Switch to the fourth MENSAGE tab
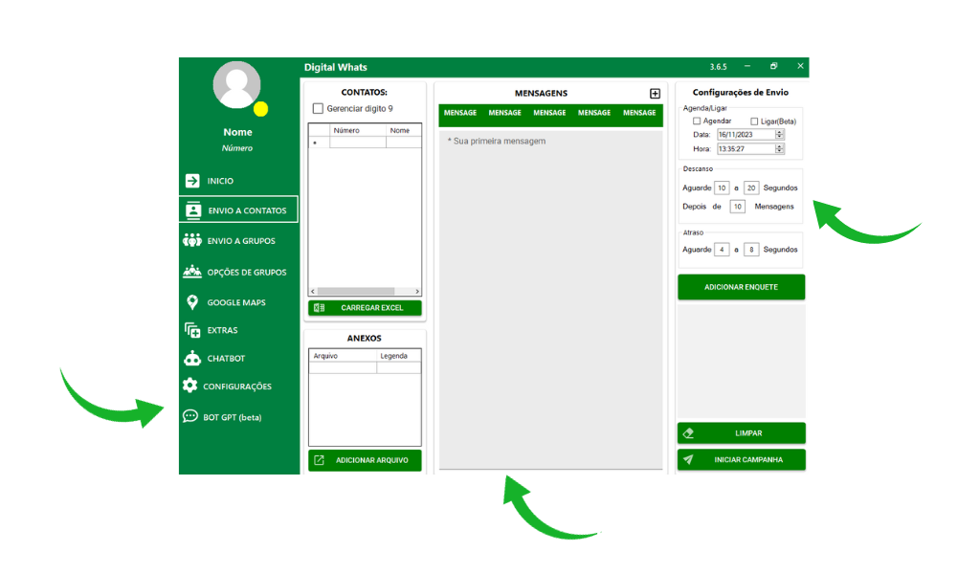Viewport: 980px width, 574px height. (594, 113)
